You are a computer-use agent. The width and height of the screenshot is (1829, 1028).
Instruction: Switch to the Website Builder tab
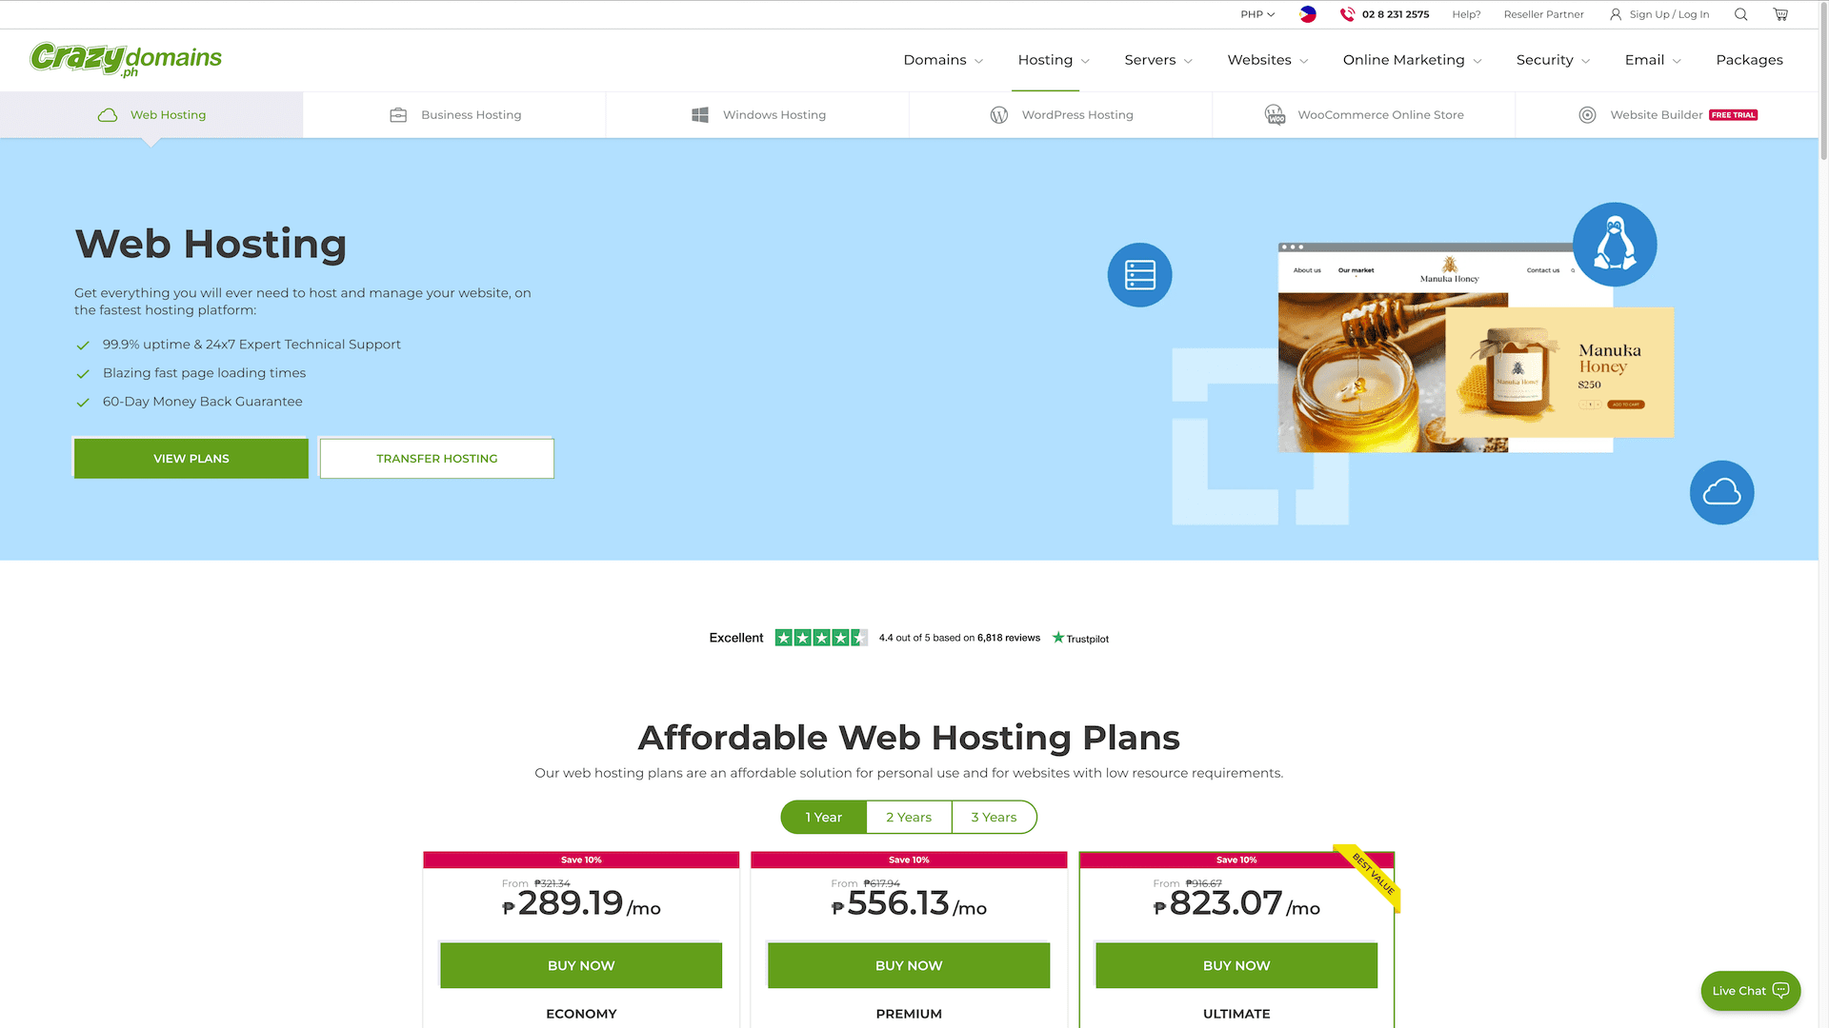point(1666,115)
